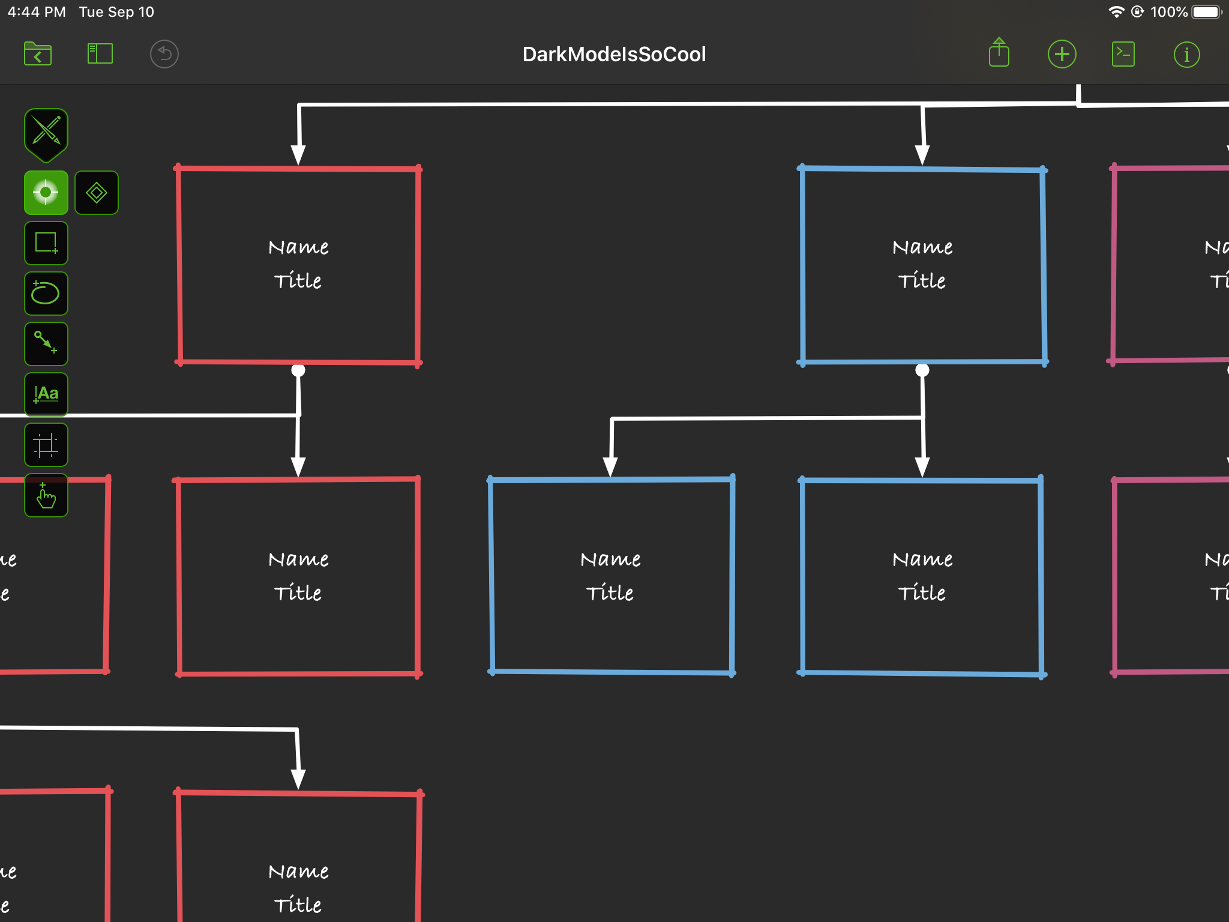1229x922 pixels.
Task: Select the upper-left red Name Title box
Action: pos(298,265)
